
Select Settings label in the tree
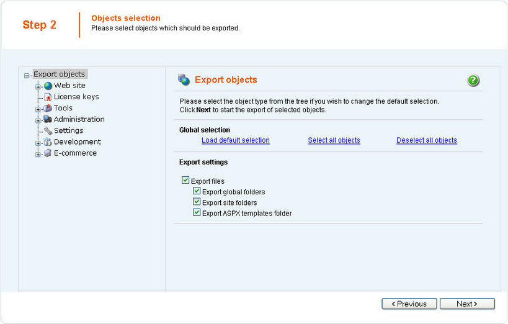point(69,131)
